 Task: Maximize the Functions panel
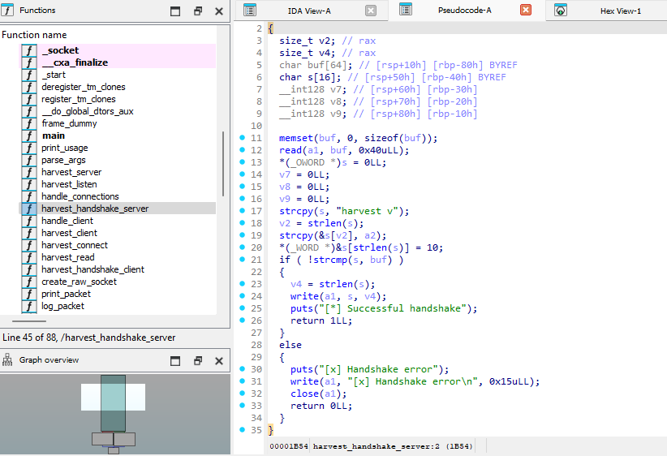(175, 11)
